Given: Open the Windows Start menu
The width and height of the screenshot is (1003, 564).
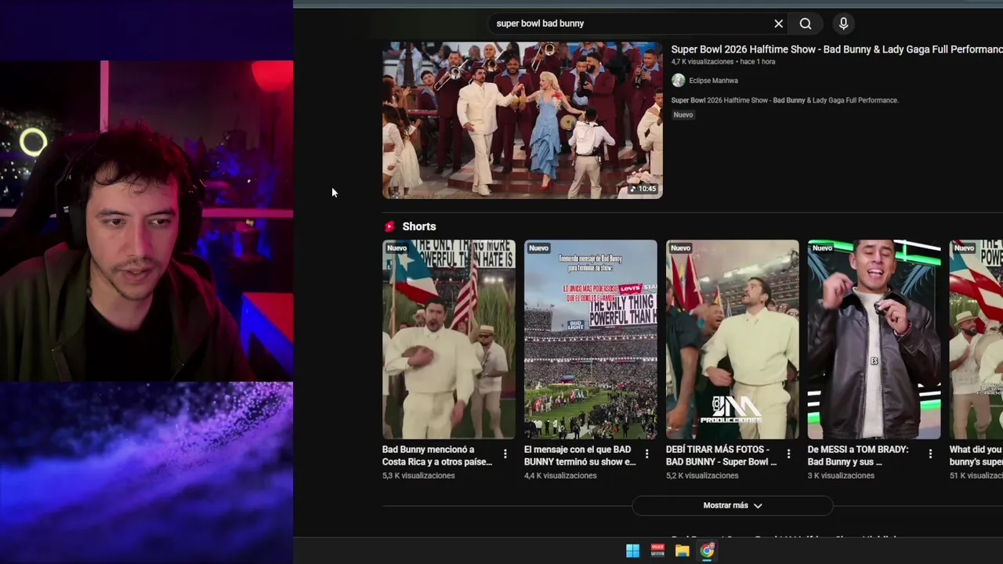Looking at the screenshot, I should [632, 551].
